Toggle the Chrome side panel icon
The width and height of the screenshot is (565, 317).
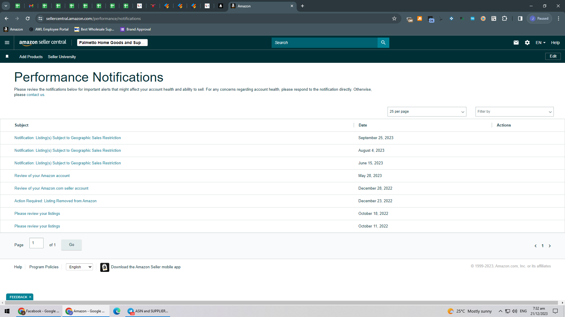(x=520, y=18)
